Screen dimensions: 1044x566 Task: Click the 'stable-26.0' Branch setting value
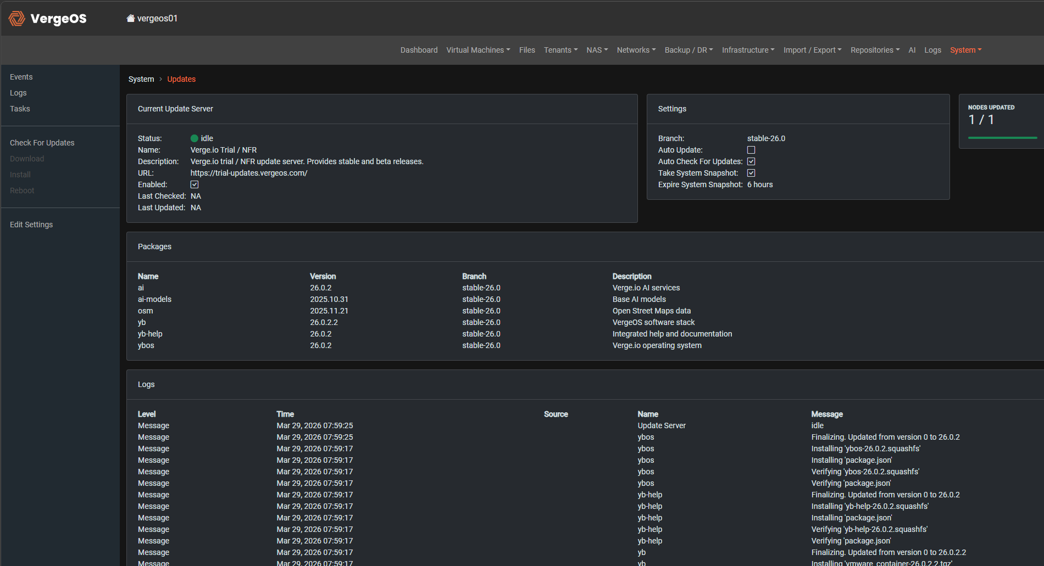point(766,138)
